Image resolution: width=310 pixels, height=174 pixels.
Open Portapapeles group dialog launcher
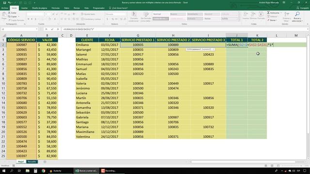(25, 24)
